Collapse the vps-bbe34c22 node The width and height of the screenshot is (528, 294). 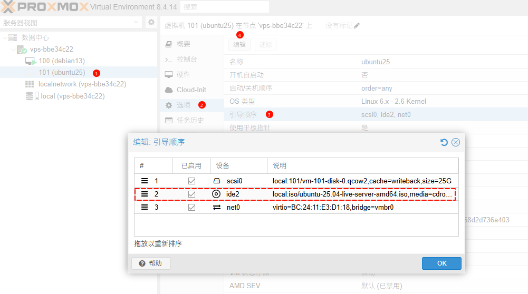12,50
